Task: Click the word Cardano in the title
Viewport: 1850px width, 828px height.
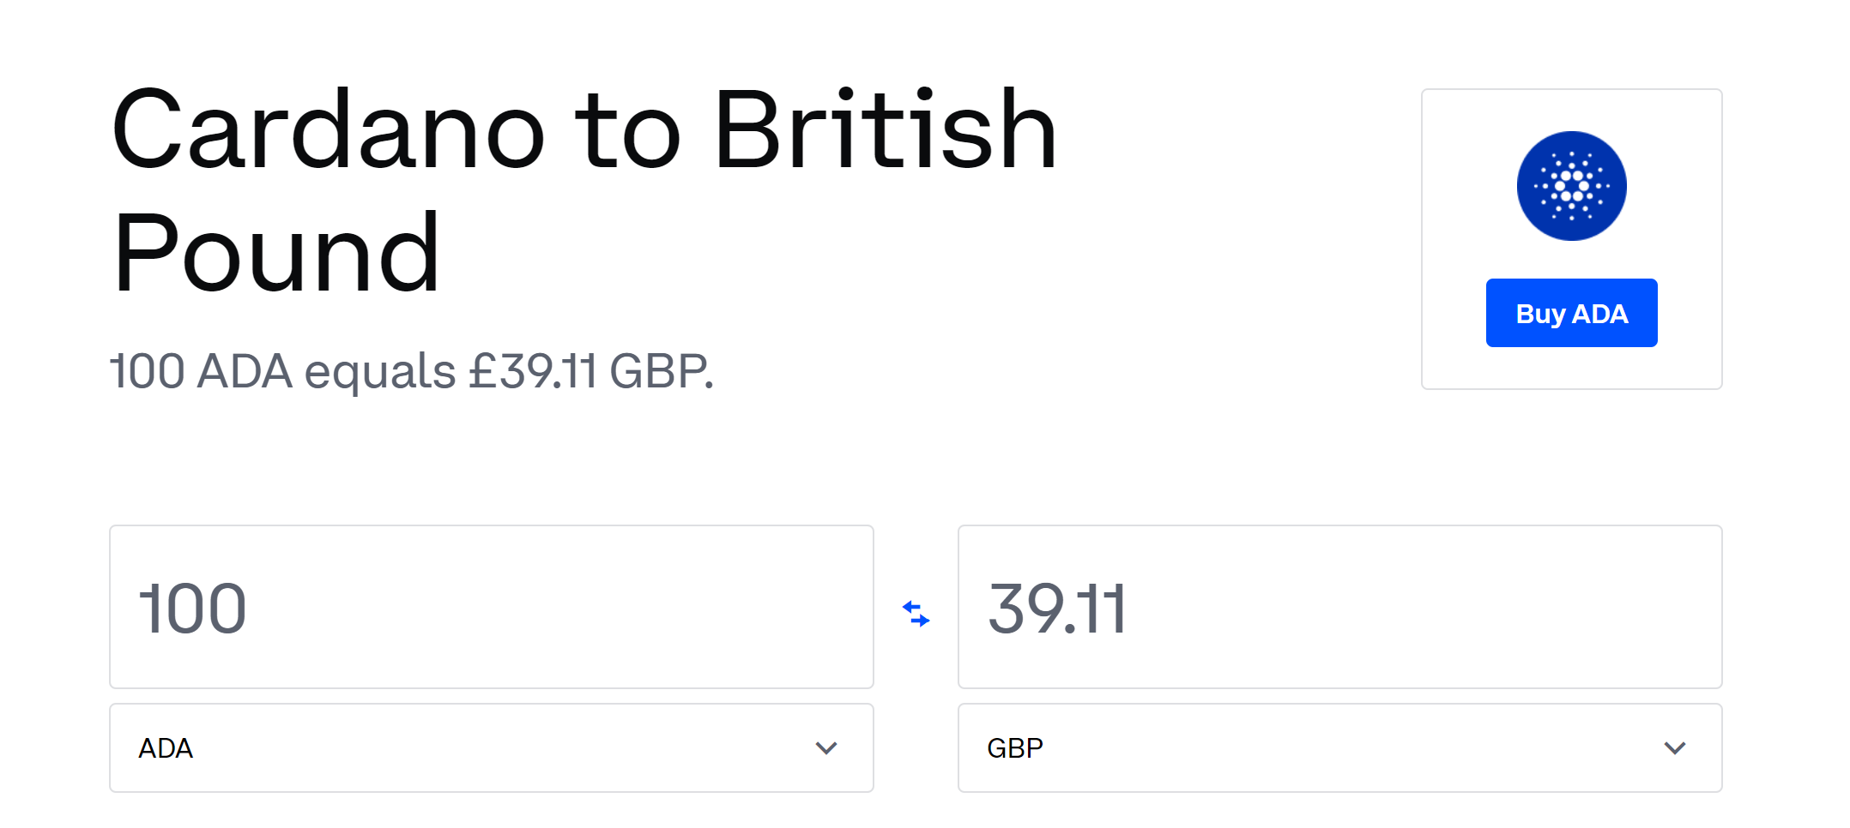Action: pos(329,129)
